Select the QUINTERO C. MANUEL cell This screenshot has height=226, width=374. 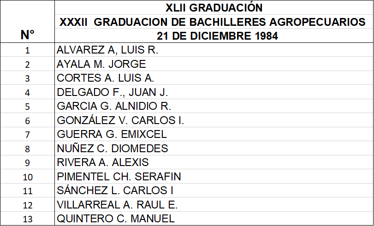214,219
